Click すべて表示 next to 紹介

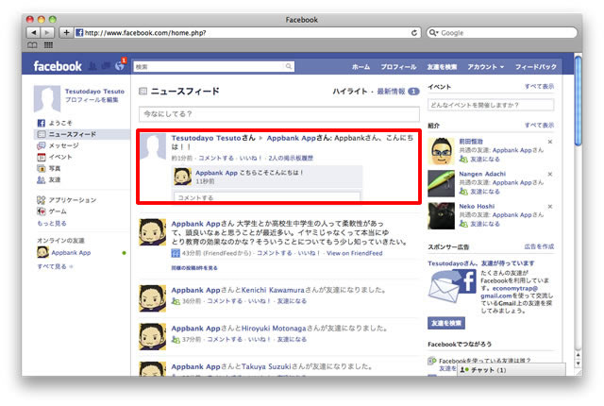pos(539,126)
